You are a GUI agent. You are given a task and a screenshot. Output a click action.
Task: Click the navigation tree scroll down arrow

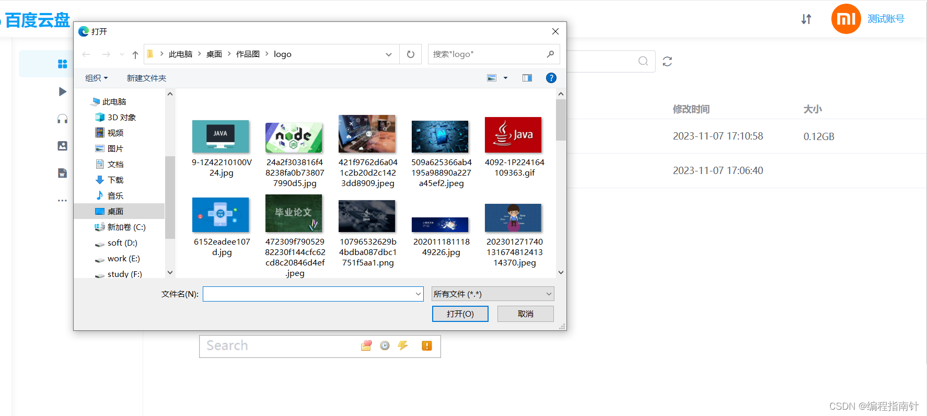(x=170, y=272)
